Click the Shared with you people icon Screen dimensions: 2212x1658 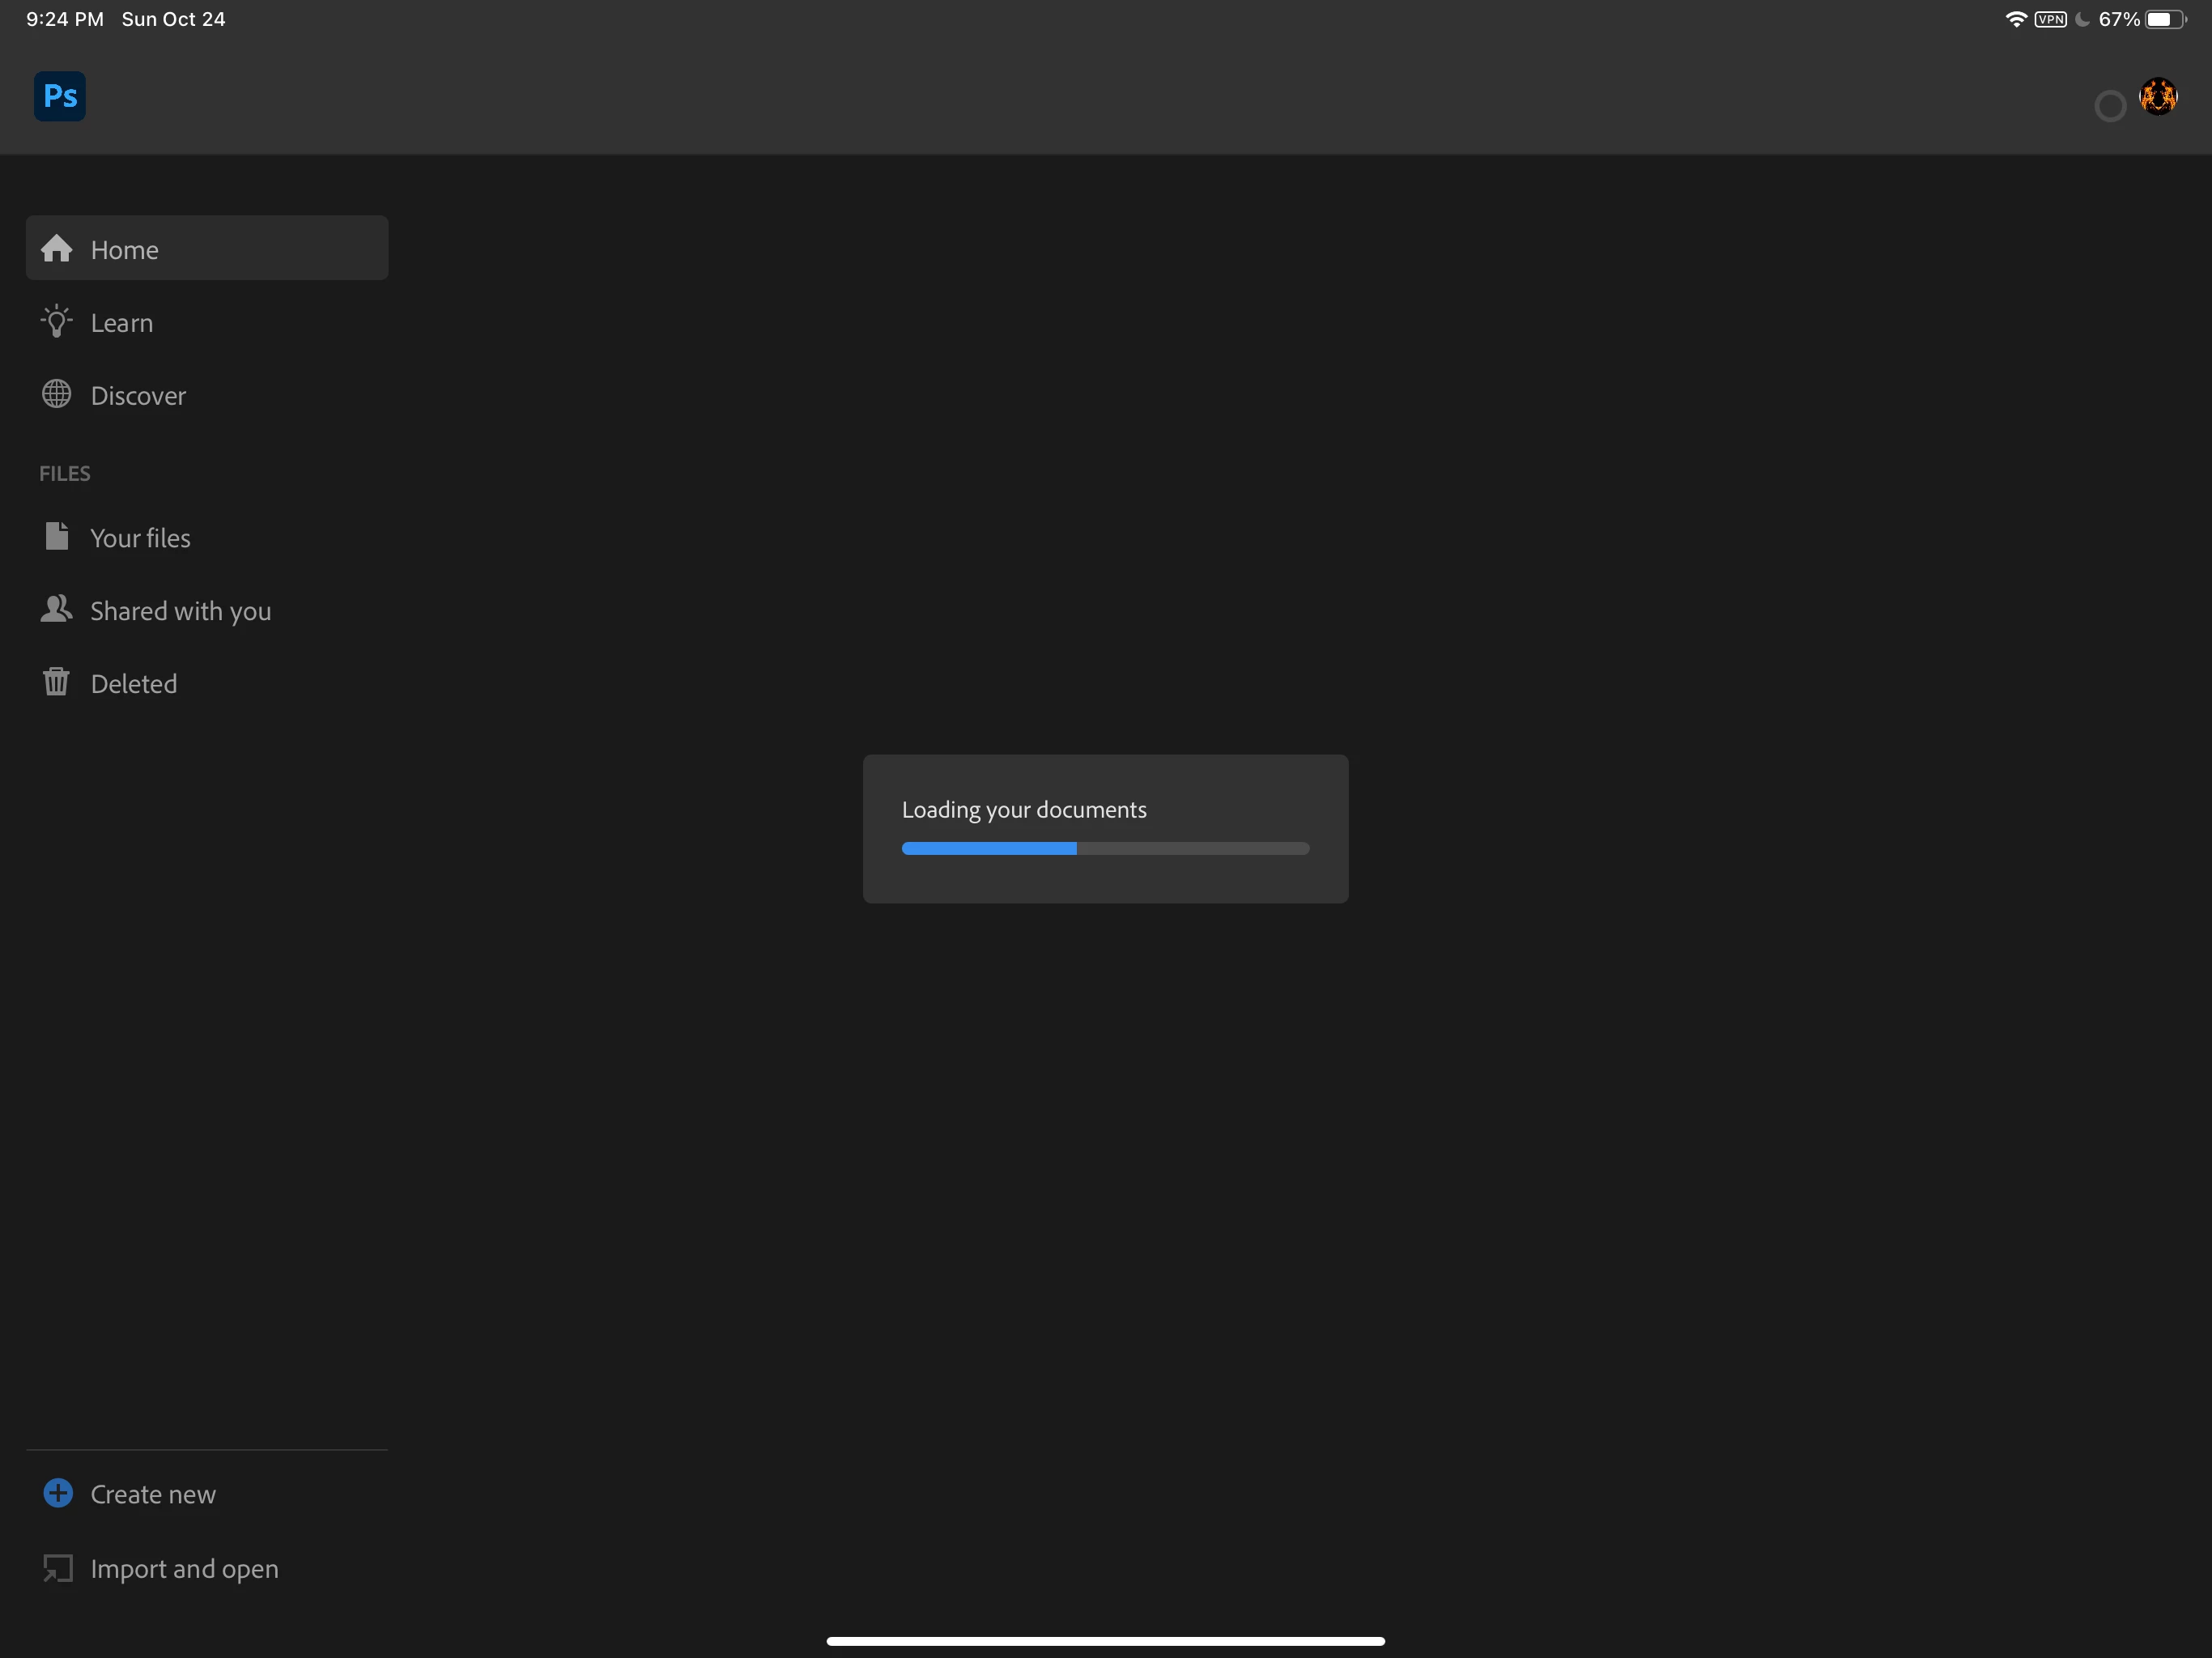coord(57,609)
